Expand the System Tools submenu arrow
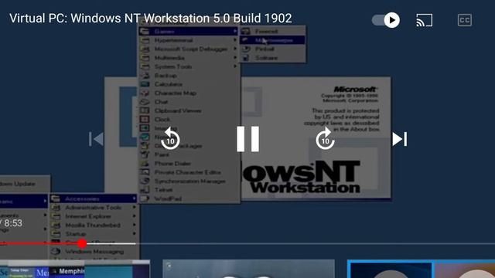Screen dimensions: 495x278 click(x=235, y=66)
